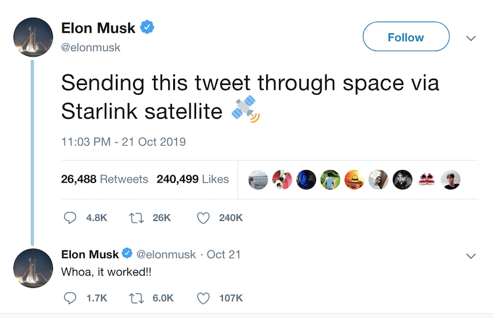Follow Elon Musk
This screenshot has height=318, width=493.
405,37
